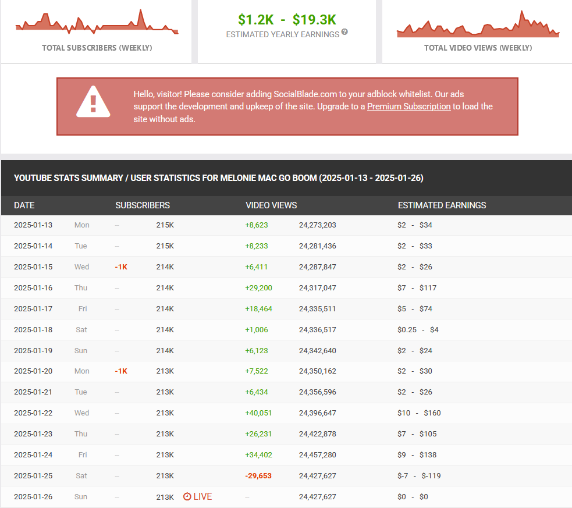This screenshot has height=508, width=572.
Task: Click the ESTIMATED EARNINGS column header
Action: (442, 205)
